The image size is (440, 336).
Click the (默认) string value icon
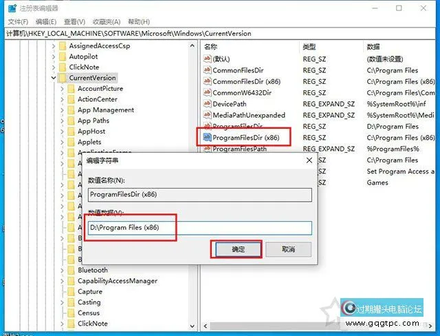point(207,59)
